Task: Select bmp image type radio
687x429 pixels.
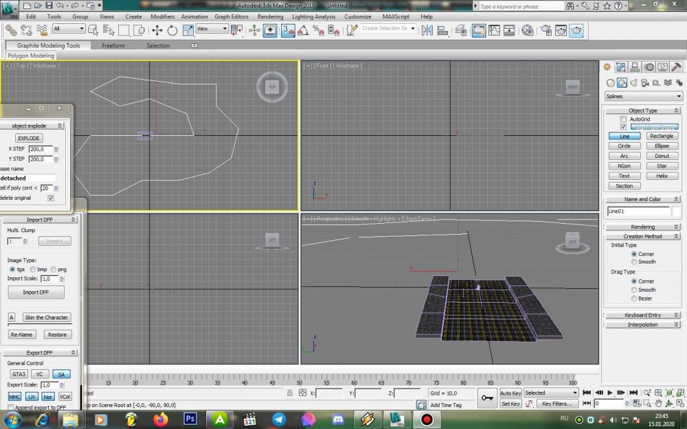Action: click(x=33, y=269)
